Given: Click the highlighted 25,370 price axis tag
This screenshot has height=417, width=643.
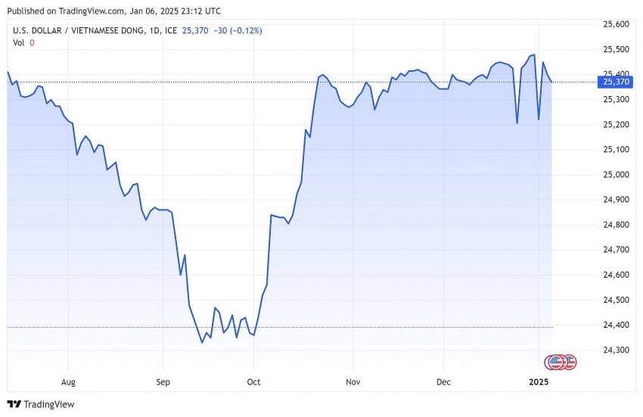Looking at the screenshot, I should (614, 82).
